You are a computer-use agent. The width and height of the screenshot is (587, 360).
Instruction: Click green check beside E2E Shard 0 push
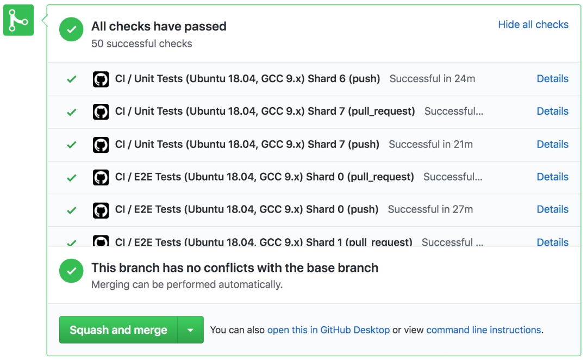pyautogui.click(x=72, y=210)
